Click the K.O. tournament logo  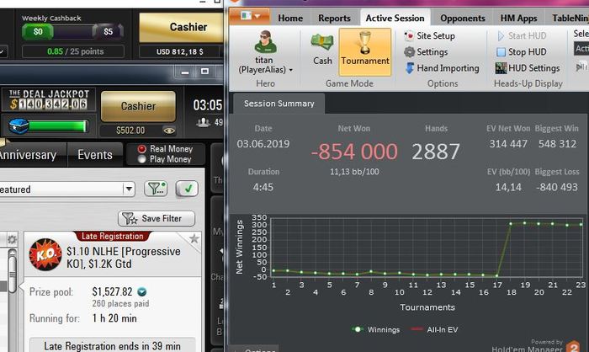pos(45,254)
